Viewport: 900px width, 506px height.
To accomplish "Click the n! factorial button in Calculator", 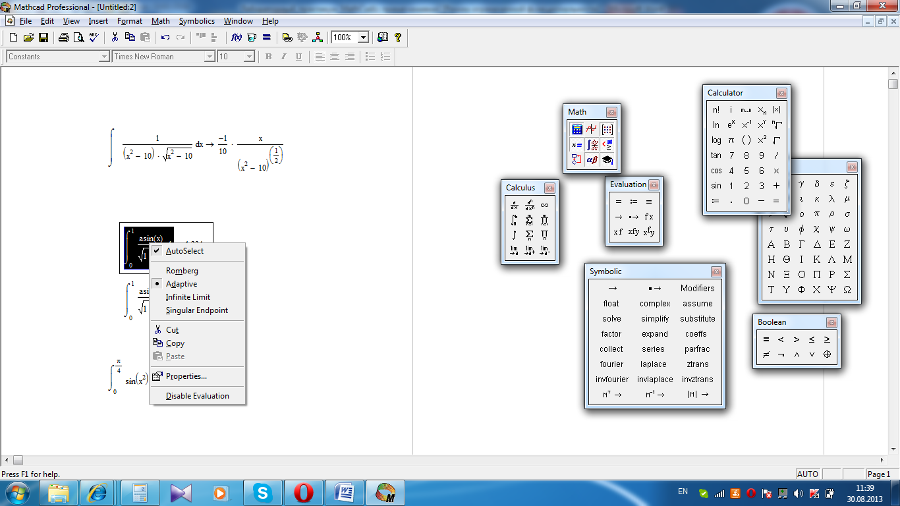I will click(x=716, y=110).
